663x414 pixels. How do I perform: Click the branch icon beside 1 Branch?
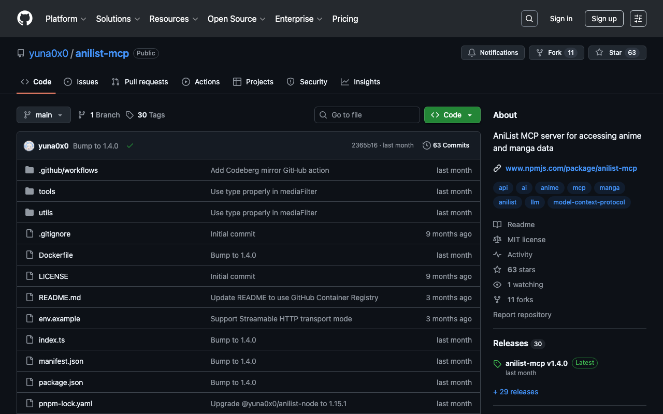82,115
